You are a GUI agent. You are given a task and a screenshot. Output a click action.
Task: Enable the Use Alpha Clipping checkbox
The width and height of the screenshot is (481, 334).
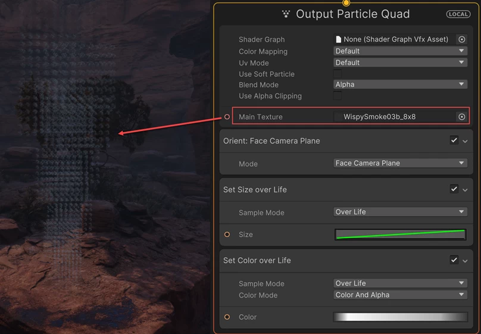click(338, 96)
